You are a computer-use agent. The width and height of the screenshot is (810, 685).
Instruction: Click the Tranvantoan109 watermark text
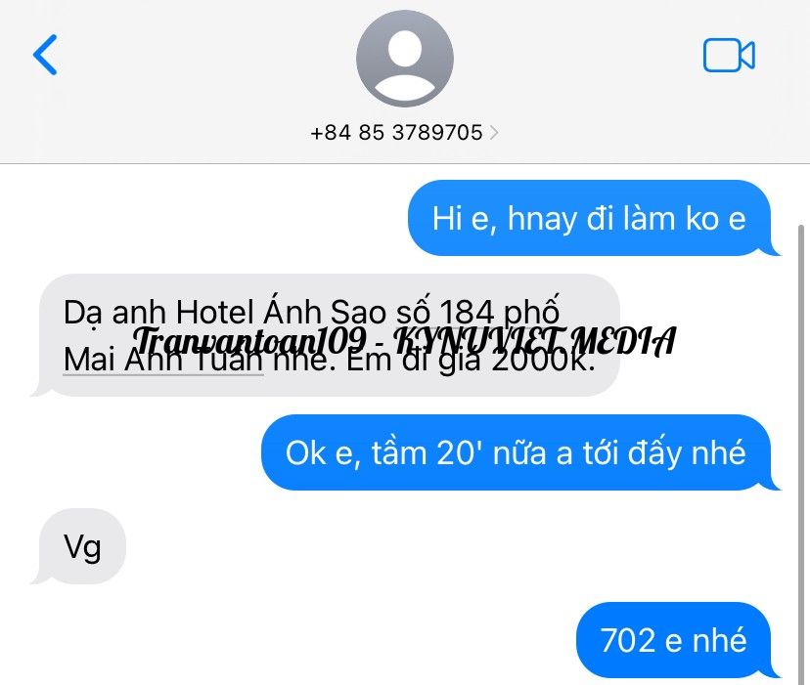249,341
